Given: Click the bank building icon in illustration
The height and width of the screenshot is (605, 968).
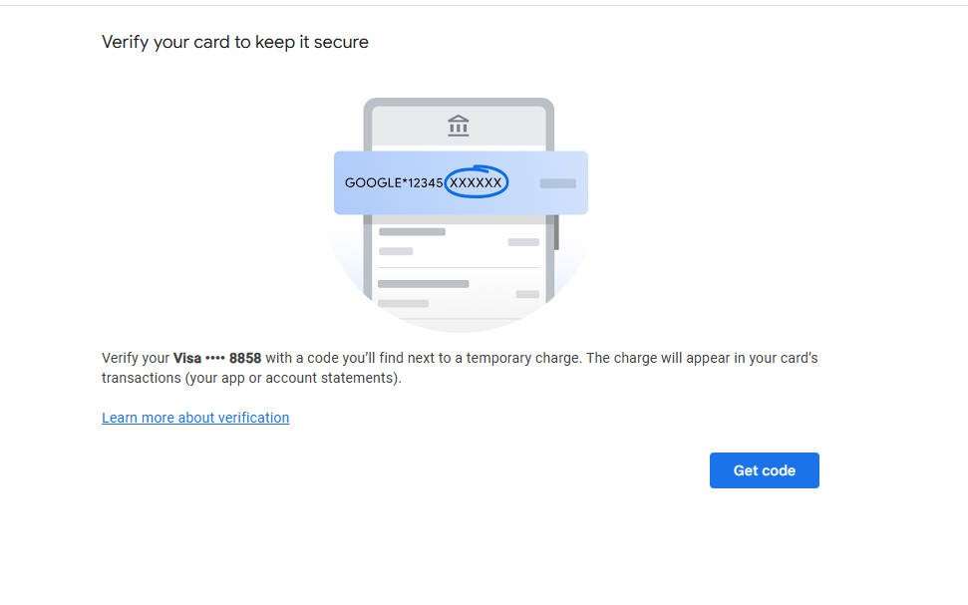Looking at the screenshot, I should tap(459, 126).
